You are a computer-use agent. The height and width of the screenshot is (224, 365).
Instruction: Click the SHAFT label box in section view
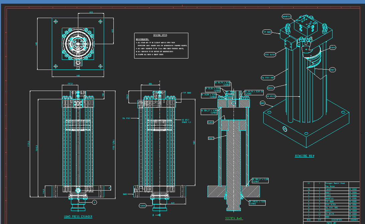[211, 138]
